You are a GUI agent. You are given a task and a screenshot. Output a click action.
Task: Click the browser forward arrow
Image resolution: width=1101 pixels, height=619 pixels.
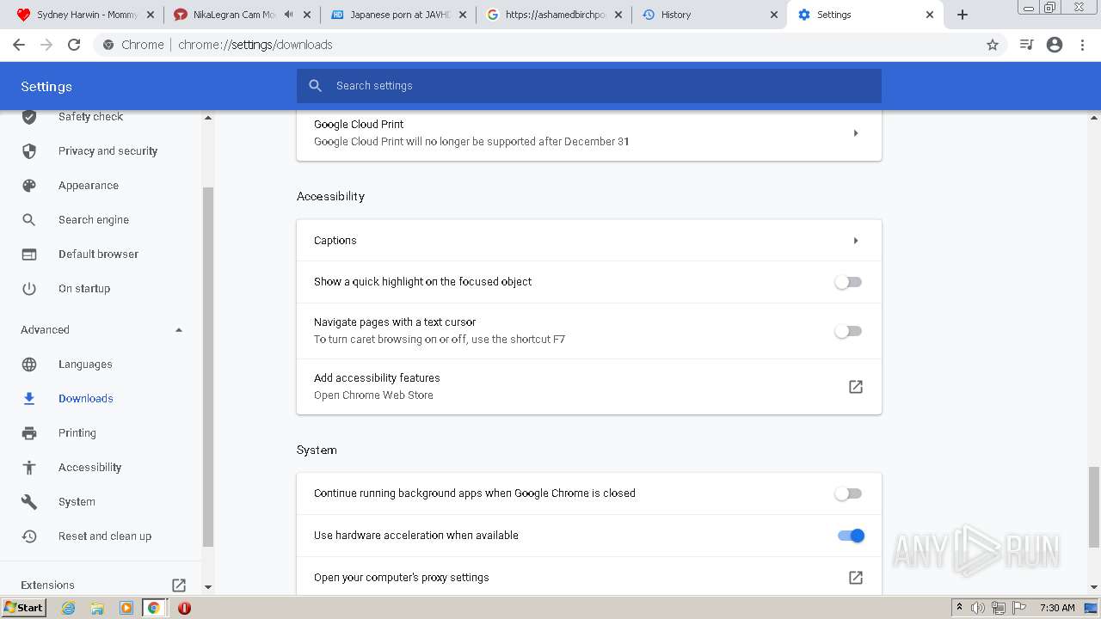pos(46,45)
